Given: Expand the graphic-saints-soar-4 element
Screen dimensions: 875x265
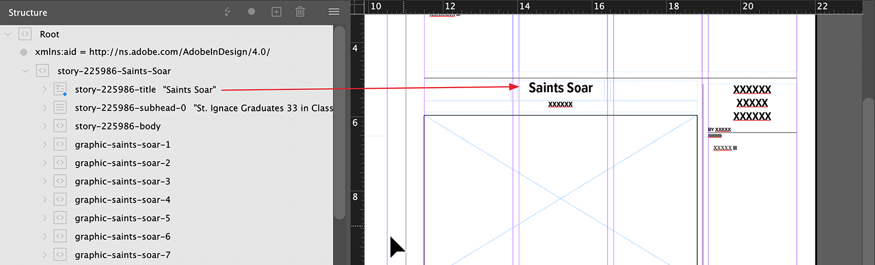Looking at the screenshot, I should [44, 200].
